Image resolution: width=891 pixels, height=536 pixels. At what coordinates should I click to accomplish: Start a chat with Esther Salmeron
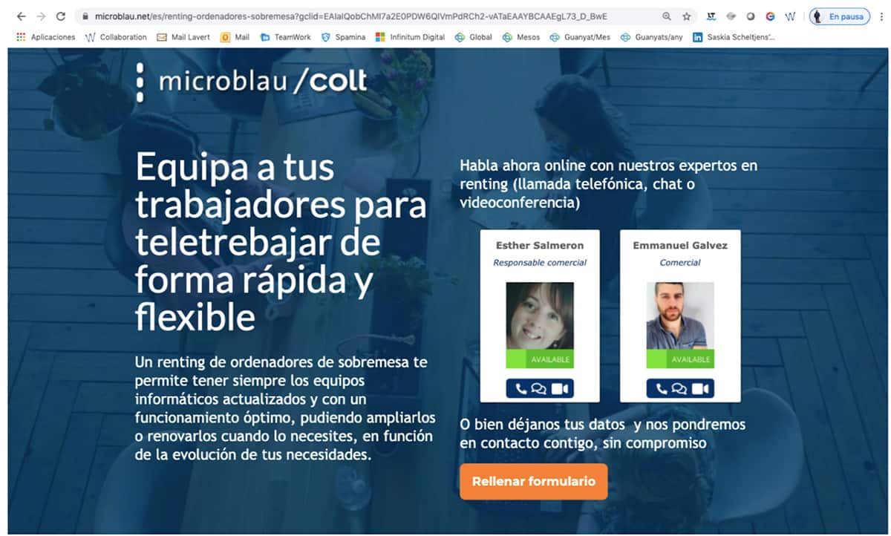[x=539, y=388]
